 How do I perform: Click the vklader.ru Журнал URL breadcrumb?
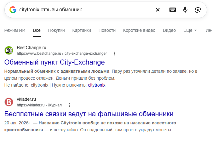pyautogui.click(x=39, y=105)
